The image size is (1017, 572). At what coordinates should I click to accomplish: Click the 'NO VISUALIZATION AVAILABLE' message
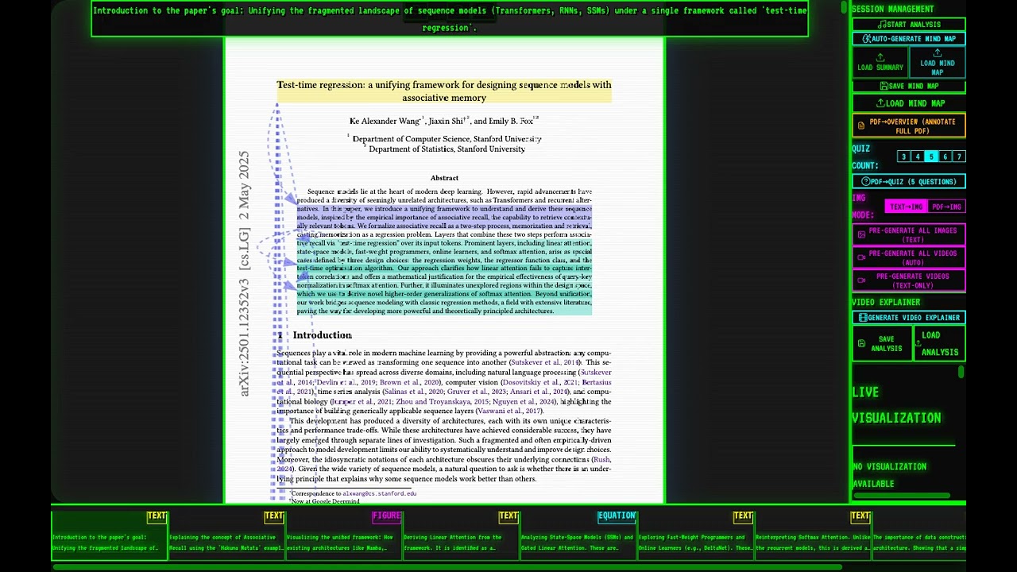[890, 475]
